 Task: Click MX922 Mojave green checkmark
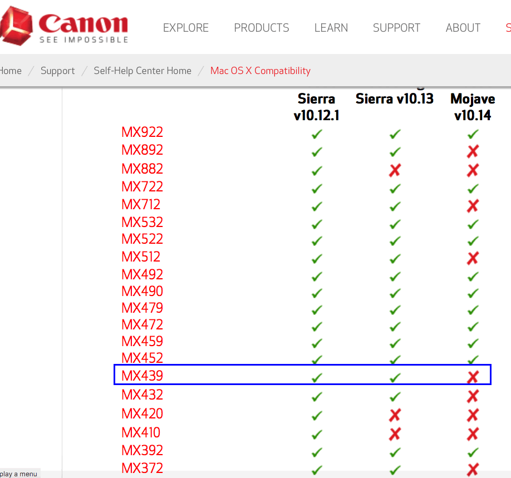click(473, 134)
